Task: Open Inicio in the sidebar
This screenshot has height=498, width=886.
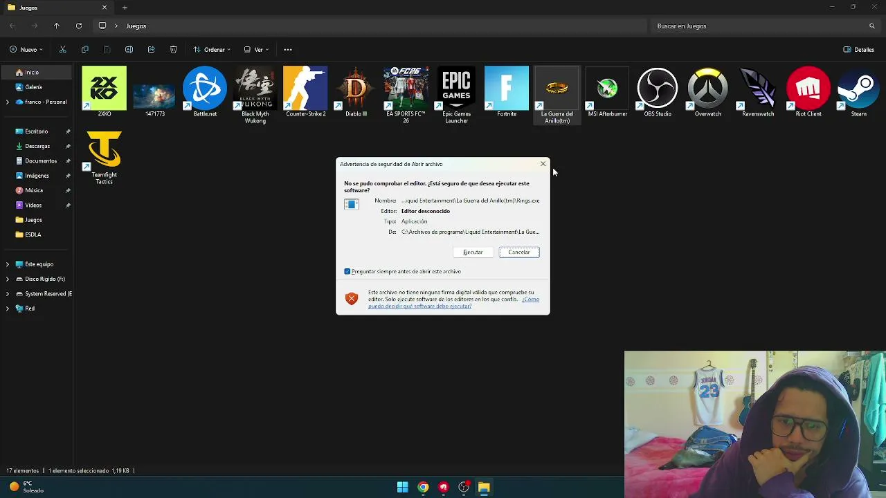Action: pyautogui.click(x=36, y=73)
